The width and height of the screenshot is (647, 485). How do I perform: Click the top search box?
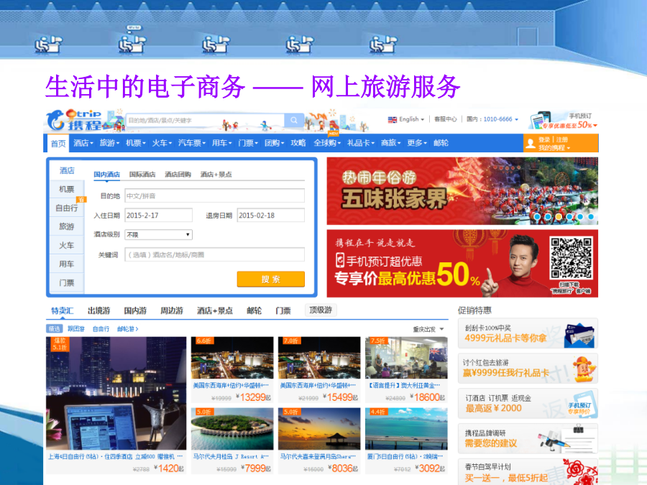pos(205,120)
